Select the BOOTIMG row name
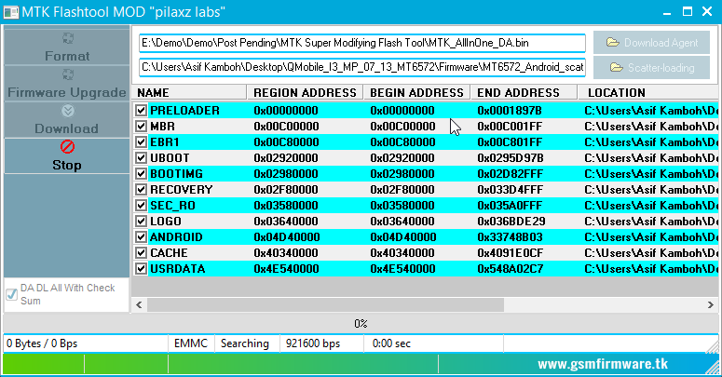The height and width of the screenshot is (377, 722). [x=176, y=173]
